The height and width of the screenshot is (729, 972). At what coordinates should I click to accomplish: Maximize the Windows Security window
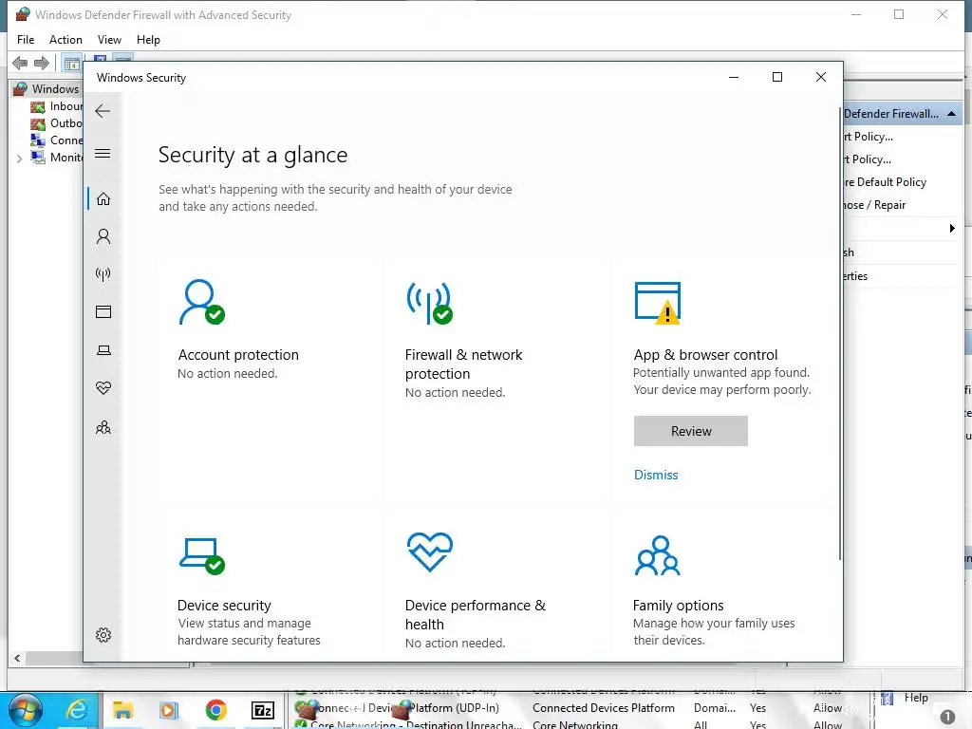coord(777,77)
